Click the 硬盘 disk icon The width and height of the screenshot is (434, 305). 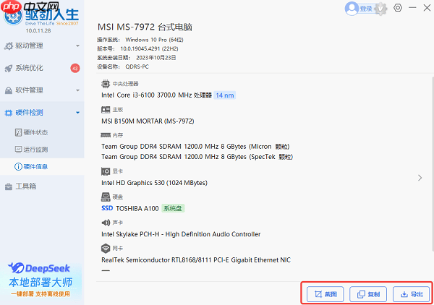pyautogui.click(x=106, y=197)
